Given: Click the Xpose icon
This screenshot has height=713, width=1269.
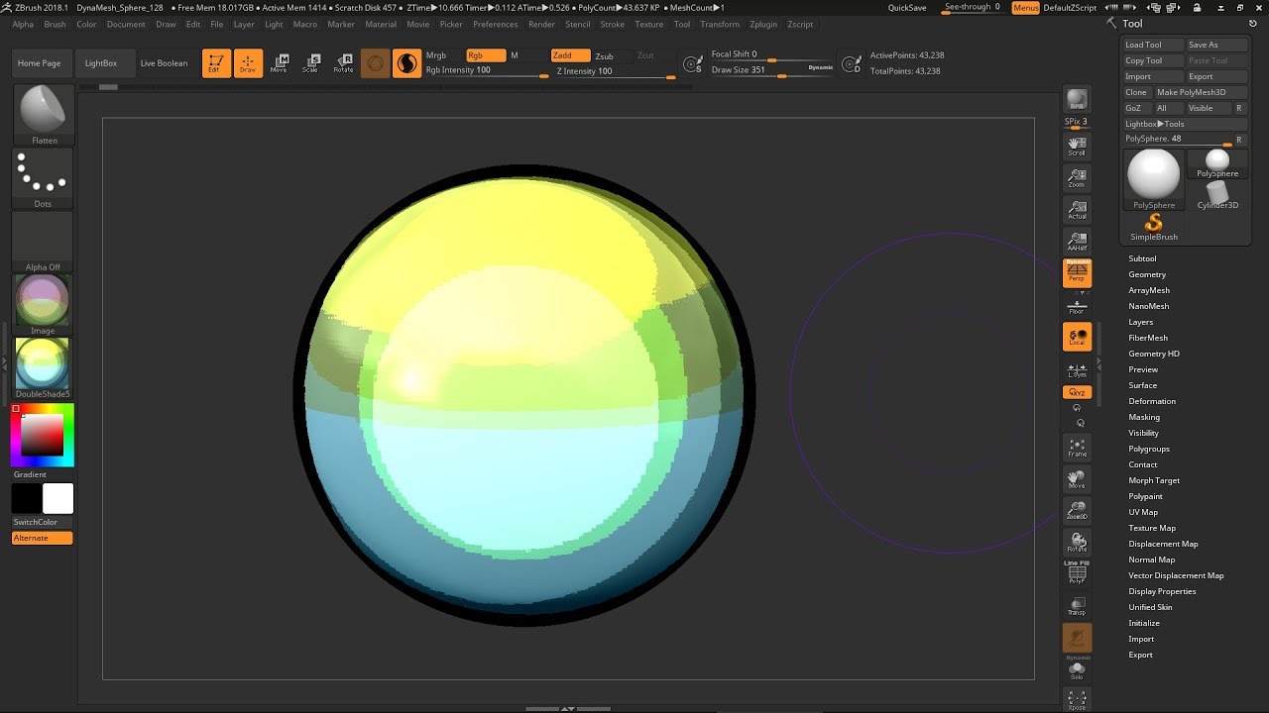Looking at the screenshot, I should (1077, 700).
